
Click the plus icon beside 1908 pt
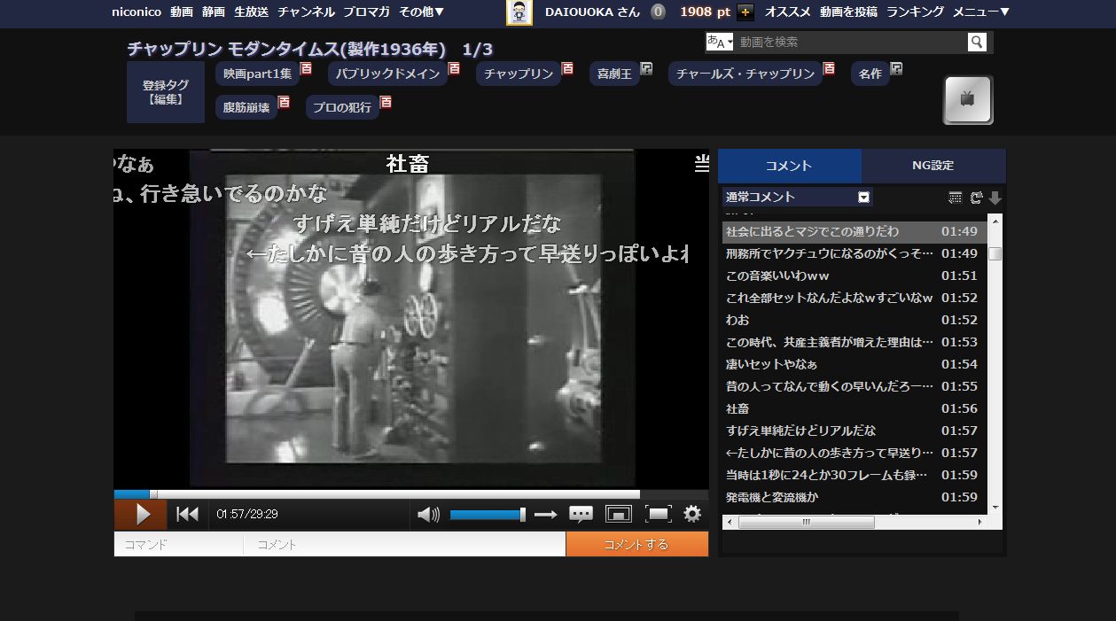745,12
